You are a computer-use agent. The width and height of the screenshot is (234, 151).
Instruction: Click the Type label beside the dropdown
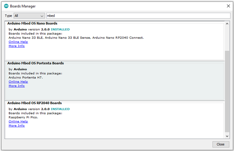pyautogui.click(x=8, y=15)
